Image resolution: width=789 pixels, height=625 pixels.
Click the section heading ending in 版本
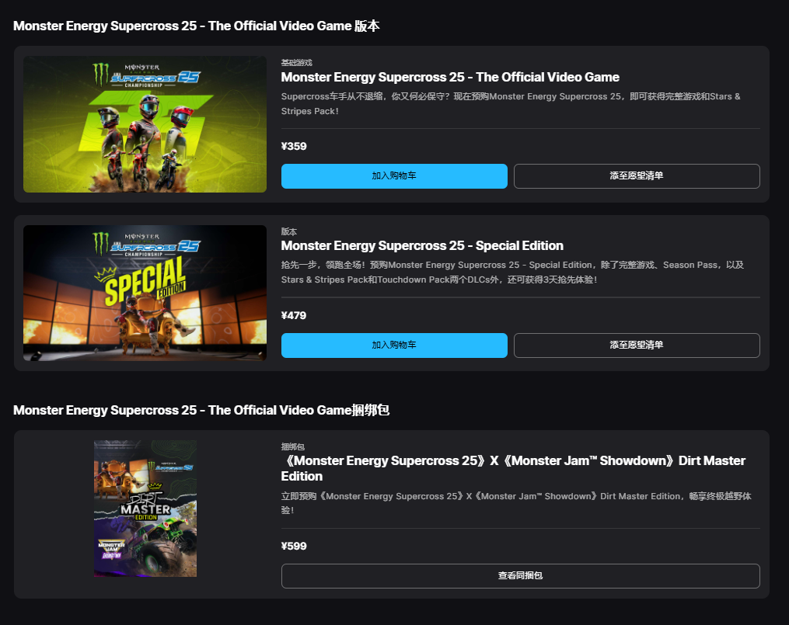click(x=196, y=26)
